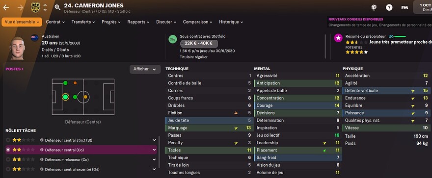Screen dimensions: 432x178
Task: Select the Défenseur-relanceur (Co) radio button
Action: click(8, 159)
